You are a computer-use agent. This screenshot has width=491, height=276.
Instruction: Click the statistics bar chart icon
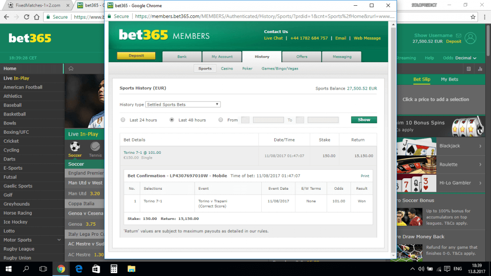pos(480,69)
